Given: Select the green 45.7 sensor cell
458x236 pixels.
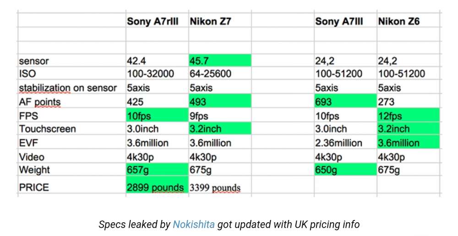Looking at the screenshot, I should [219, 60].
